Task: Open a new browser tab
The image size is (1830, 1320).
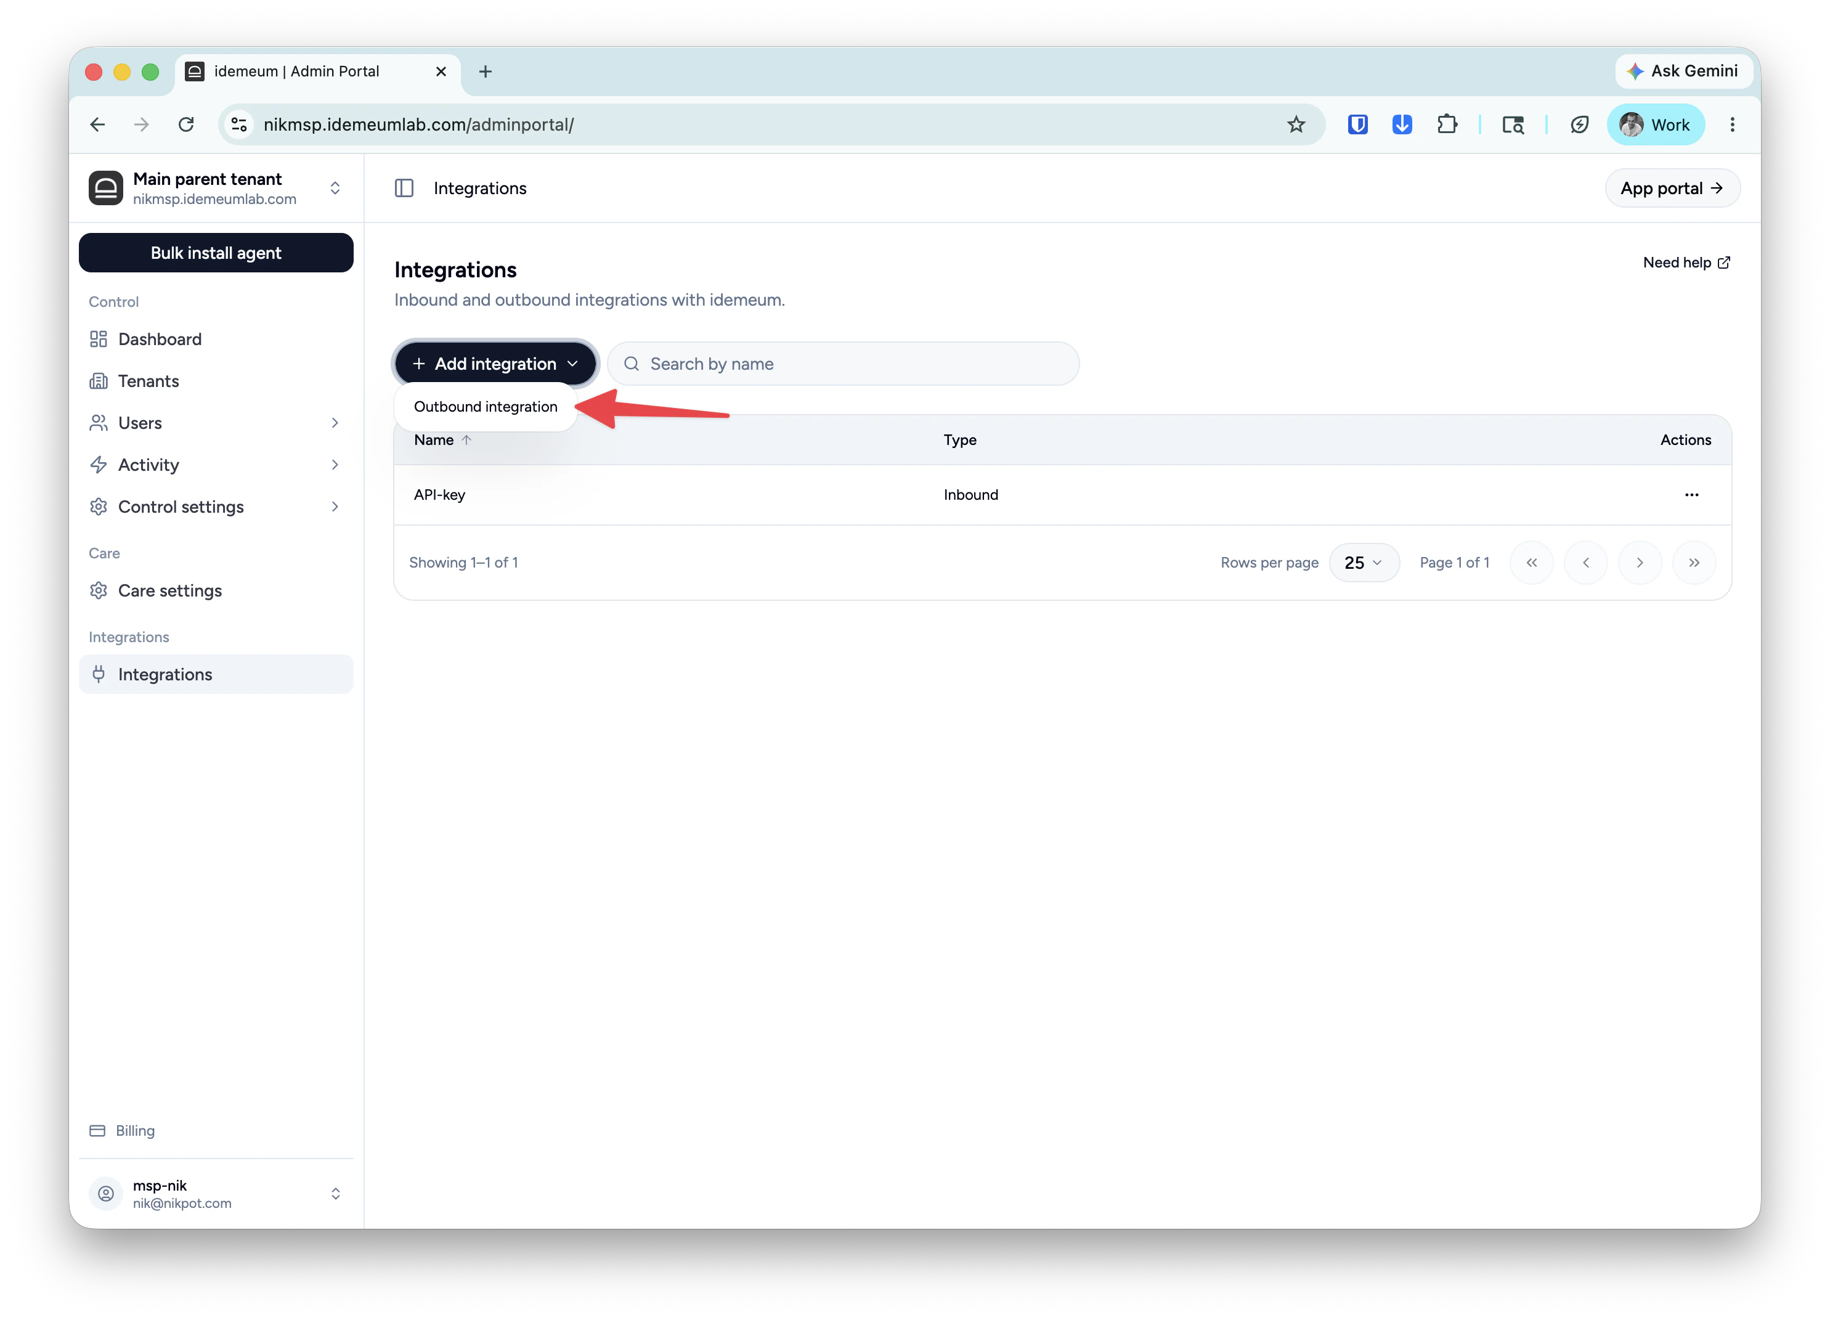Action: [485, 72]
